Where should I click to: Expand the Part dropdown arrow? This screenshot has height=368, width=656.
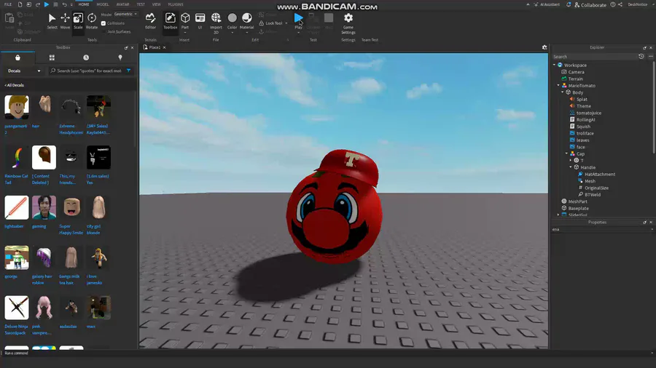point(185,33)
